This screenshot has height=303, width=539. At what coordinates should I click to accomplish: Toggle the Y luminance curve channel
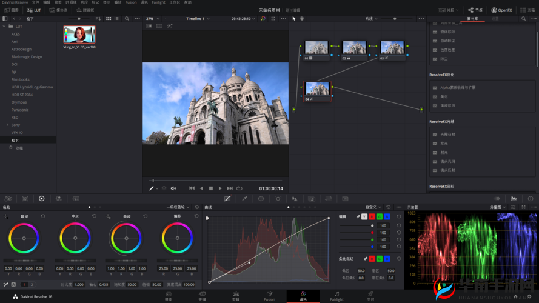coord(364,216)
